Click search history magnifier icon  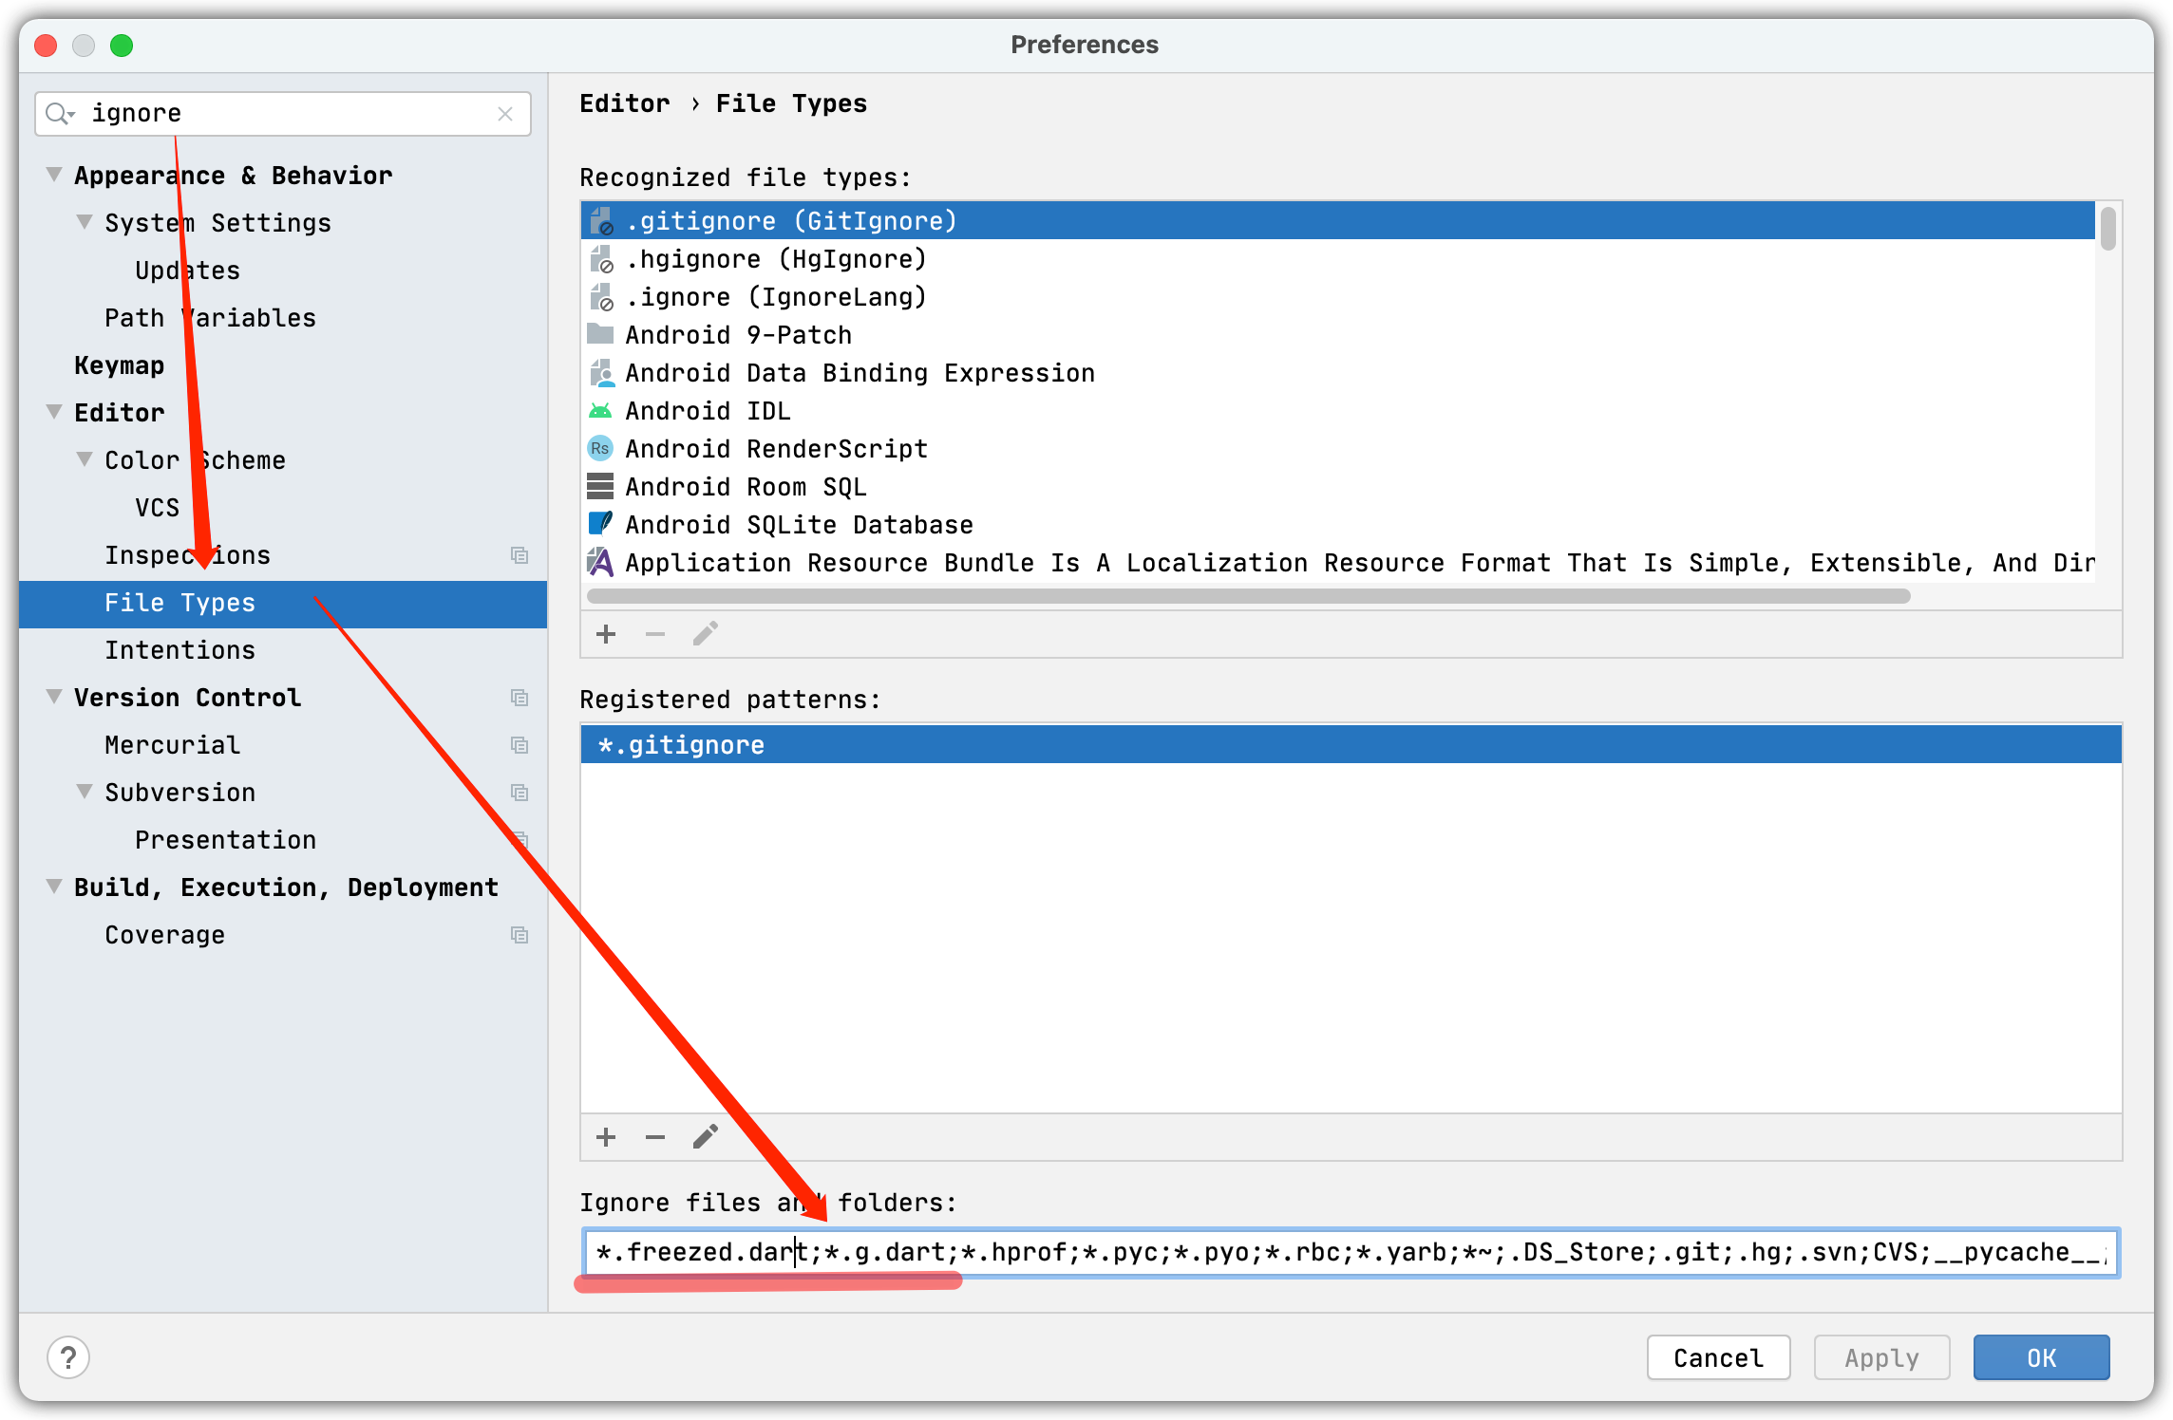[x=59, y=114]
